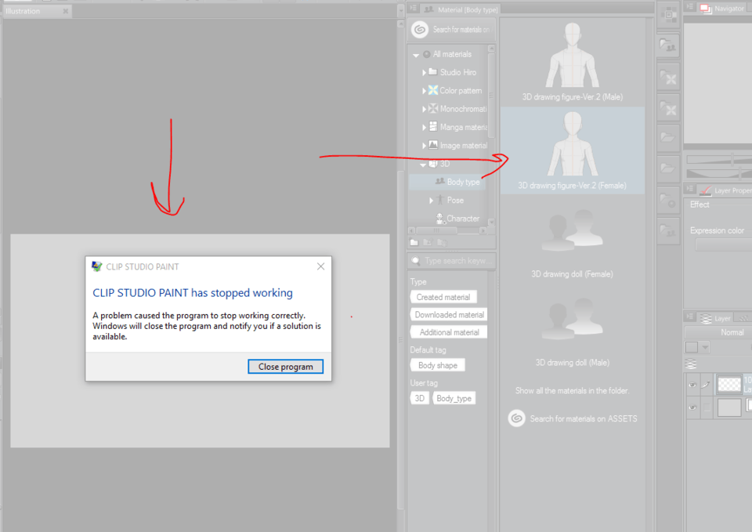Create new material folder icon
The width and height of the screenshot is (752, 532).
(414, 243)
